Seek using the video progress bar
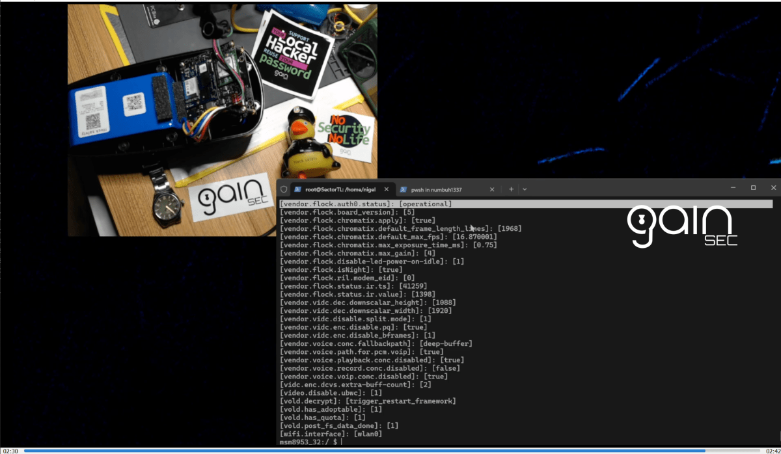The height and width of the screenshot is (454, 781). pos(392,450)
